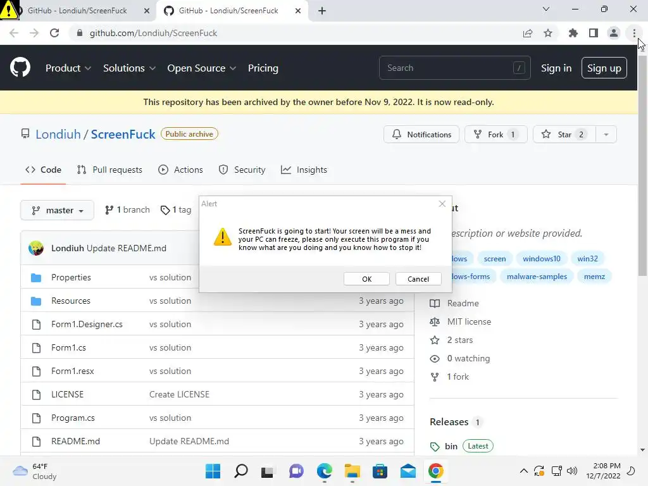Click the windows10 topic tag

coord(542,259)
